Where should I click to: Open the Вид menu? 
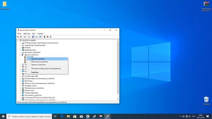point(34,33)
